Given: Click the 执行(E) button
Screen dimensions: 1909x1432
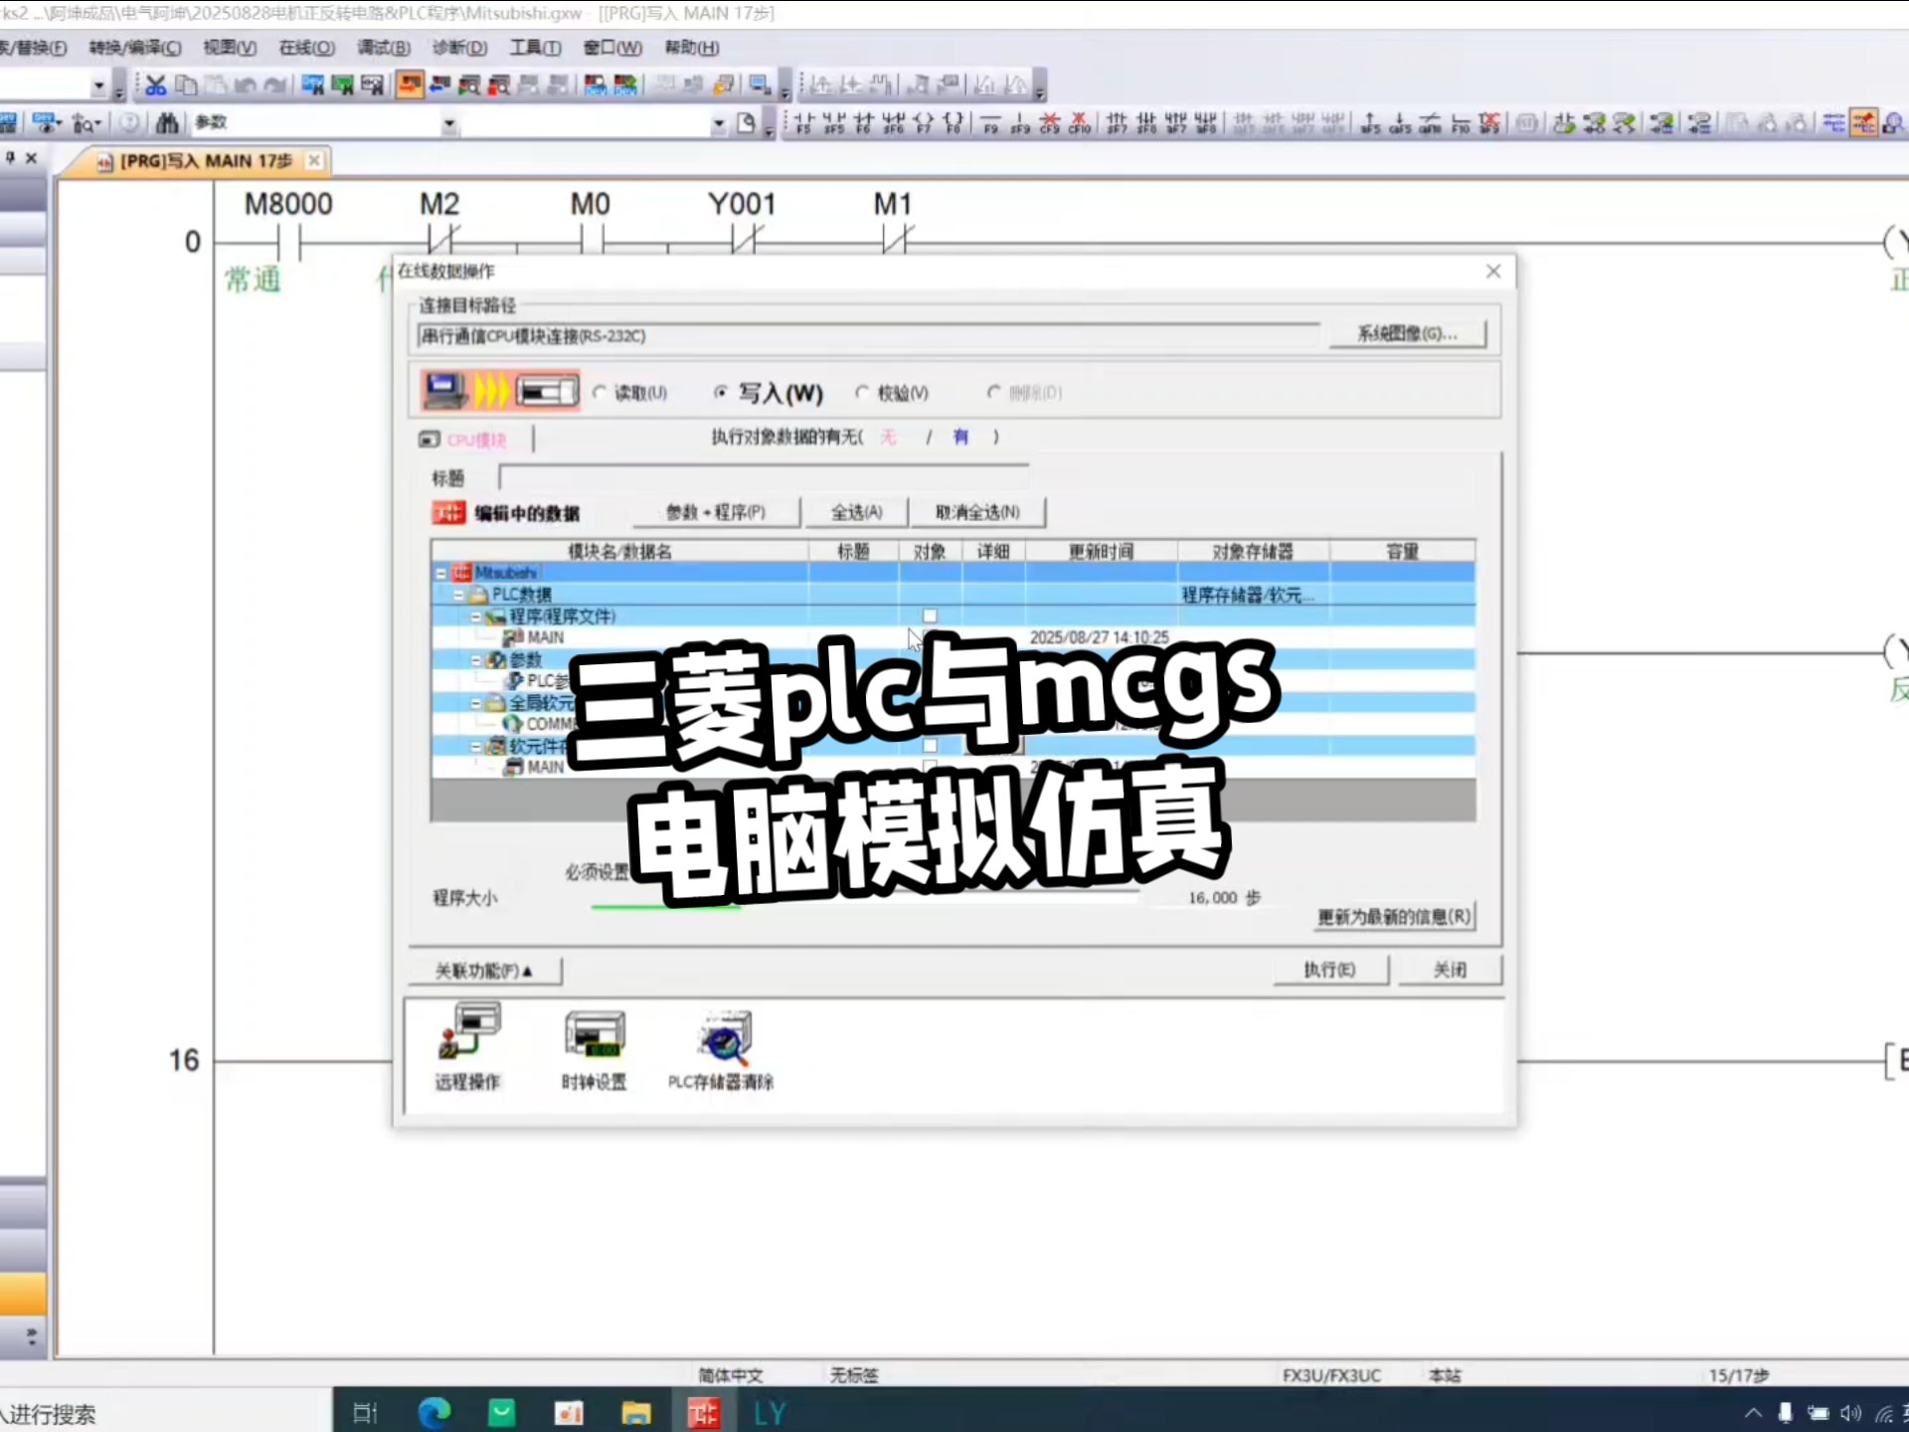Looking at the screenshot, I should click(1330, 970).
